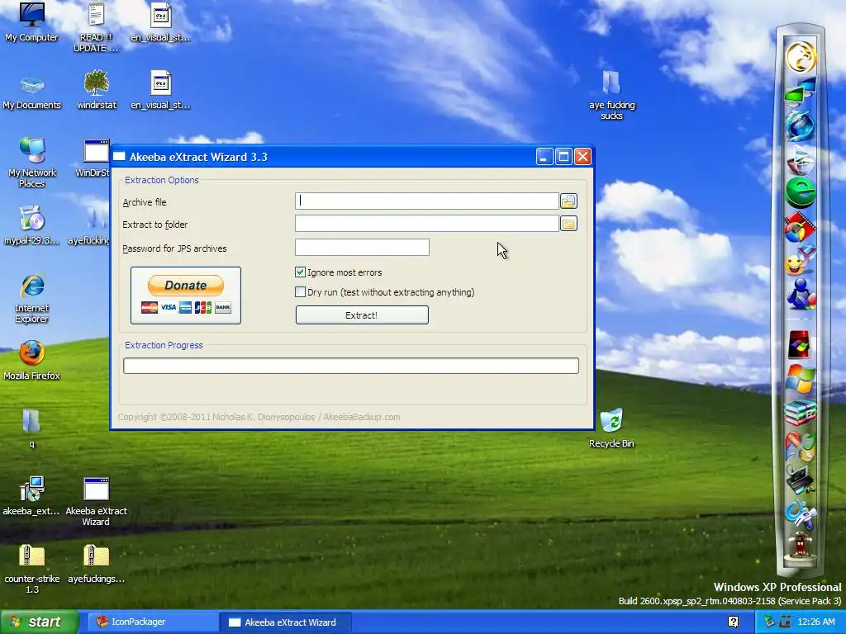This screenshot has width=846, height=634.
Task: Select the Akeeba eXtract Wizard desktop shortcut
Action: click(97, 502)
